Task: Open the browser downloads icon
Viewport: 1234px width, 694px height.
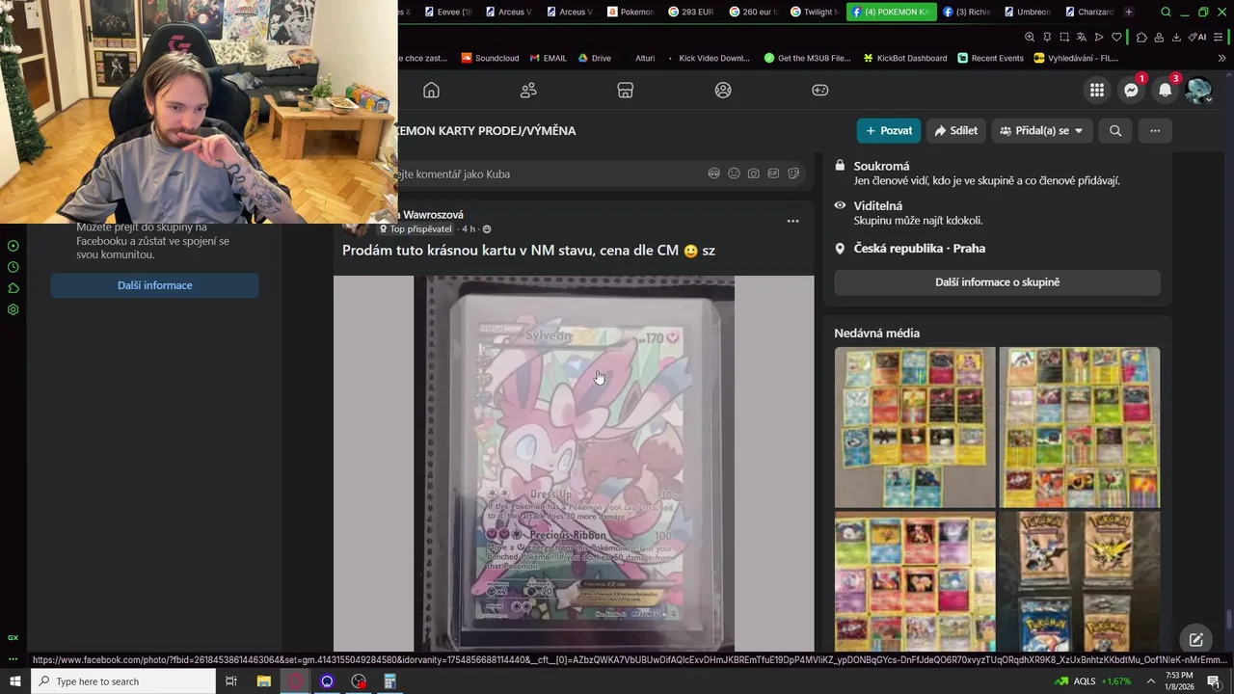Action: (x=1176, y=37)
